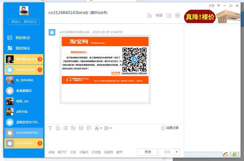
Task: Select the cn15248891 conversation with unread badge
Action: 24,143
